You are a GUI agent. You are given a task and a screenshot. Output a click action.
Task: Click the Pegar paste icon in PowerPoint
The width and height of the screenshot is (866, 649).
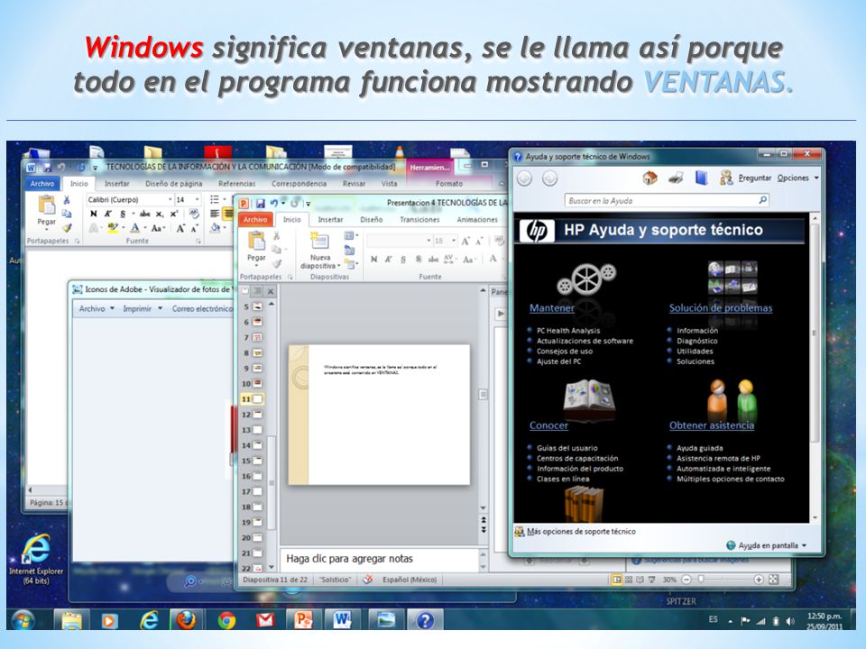tap(256, 242)
